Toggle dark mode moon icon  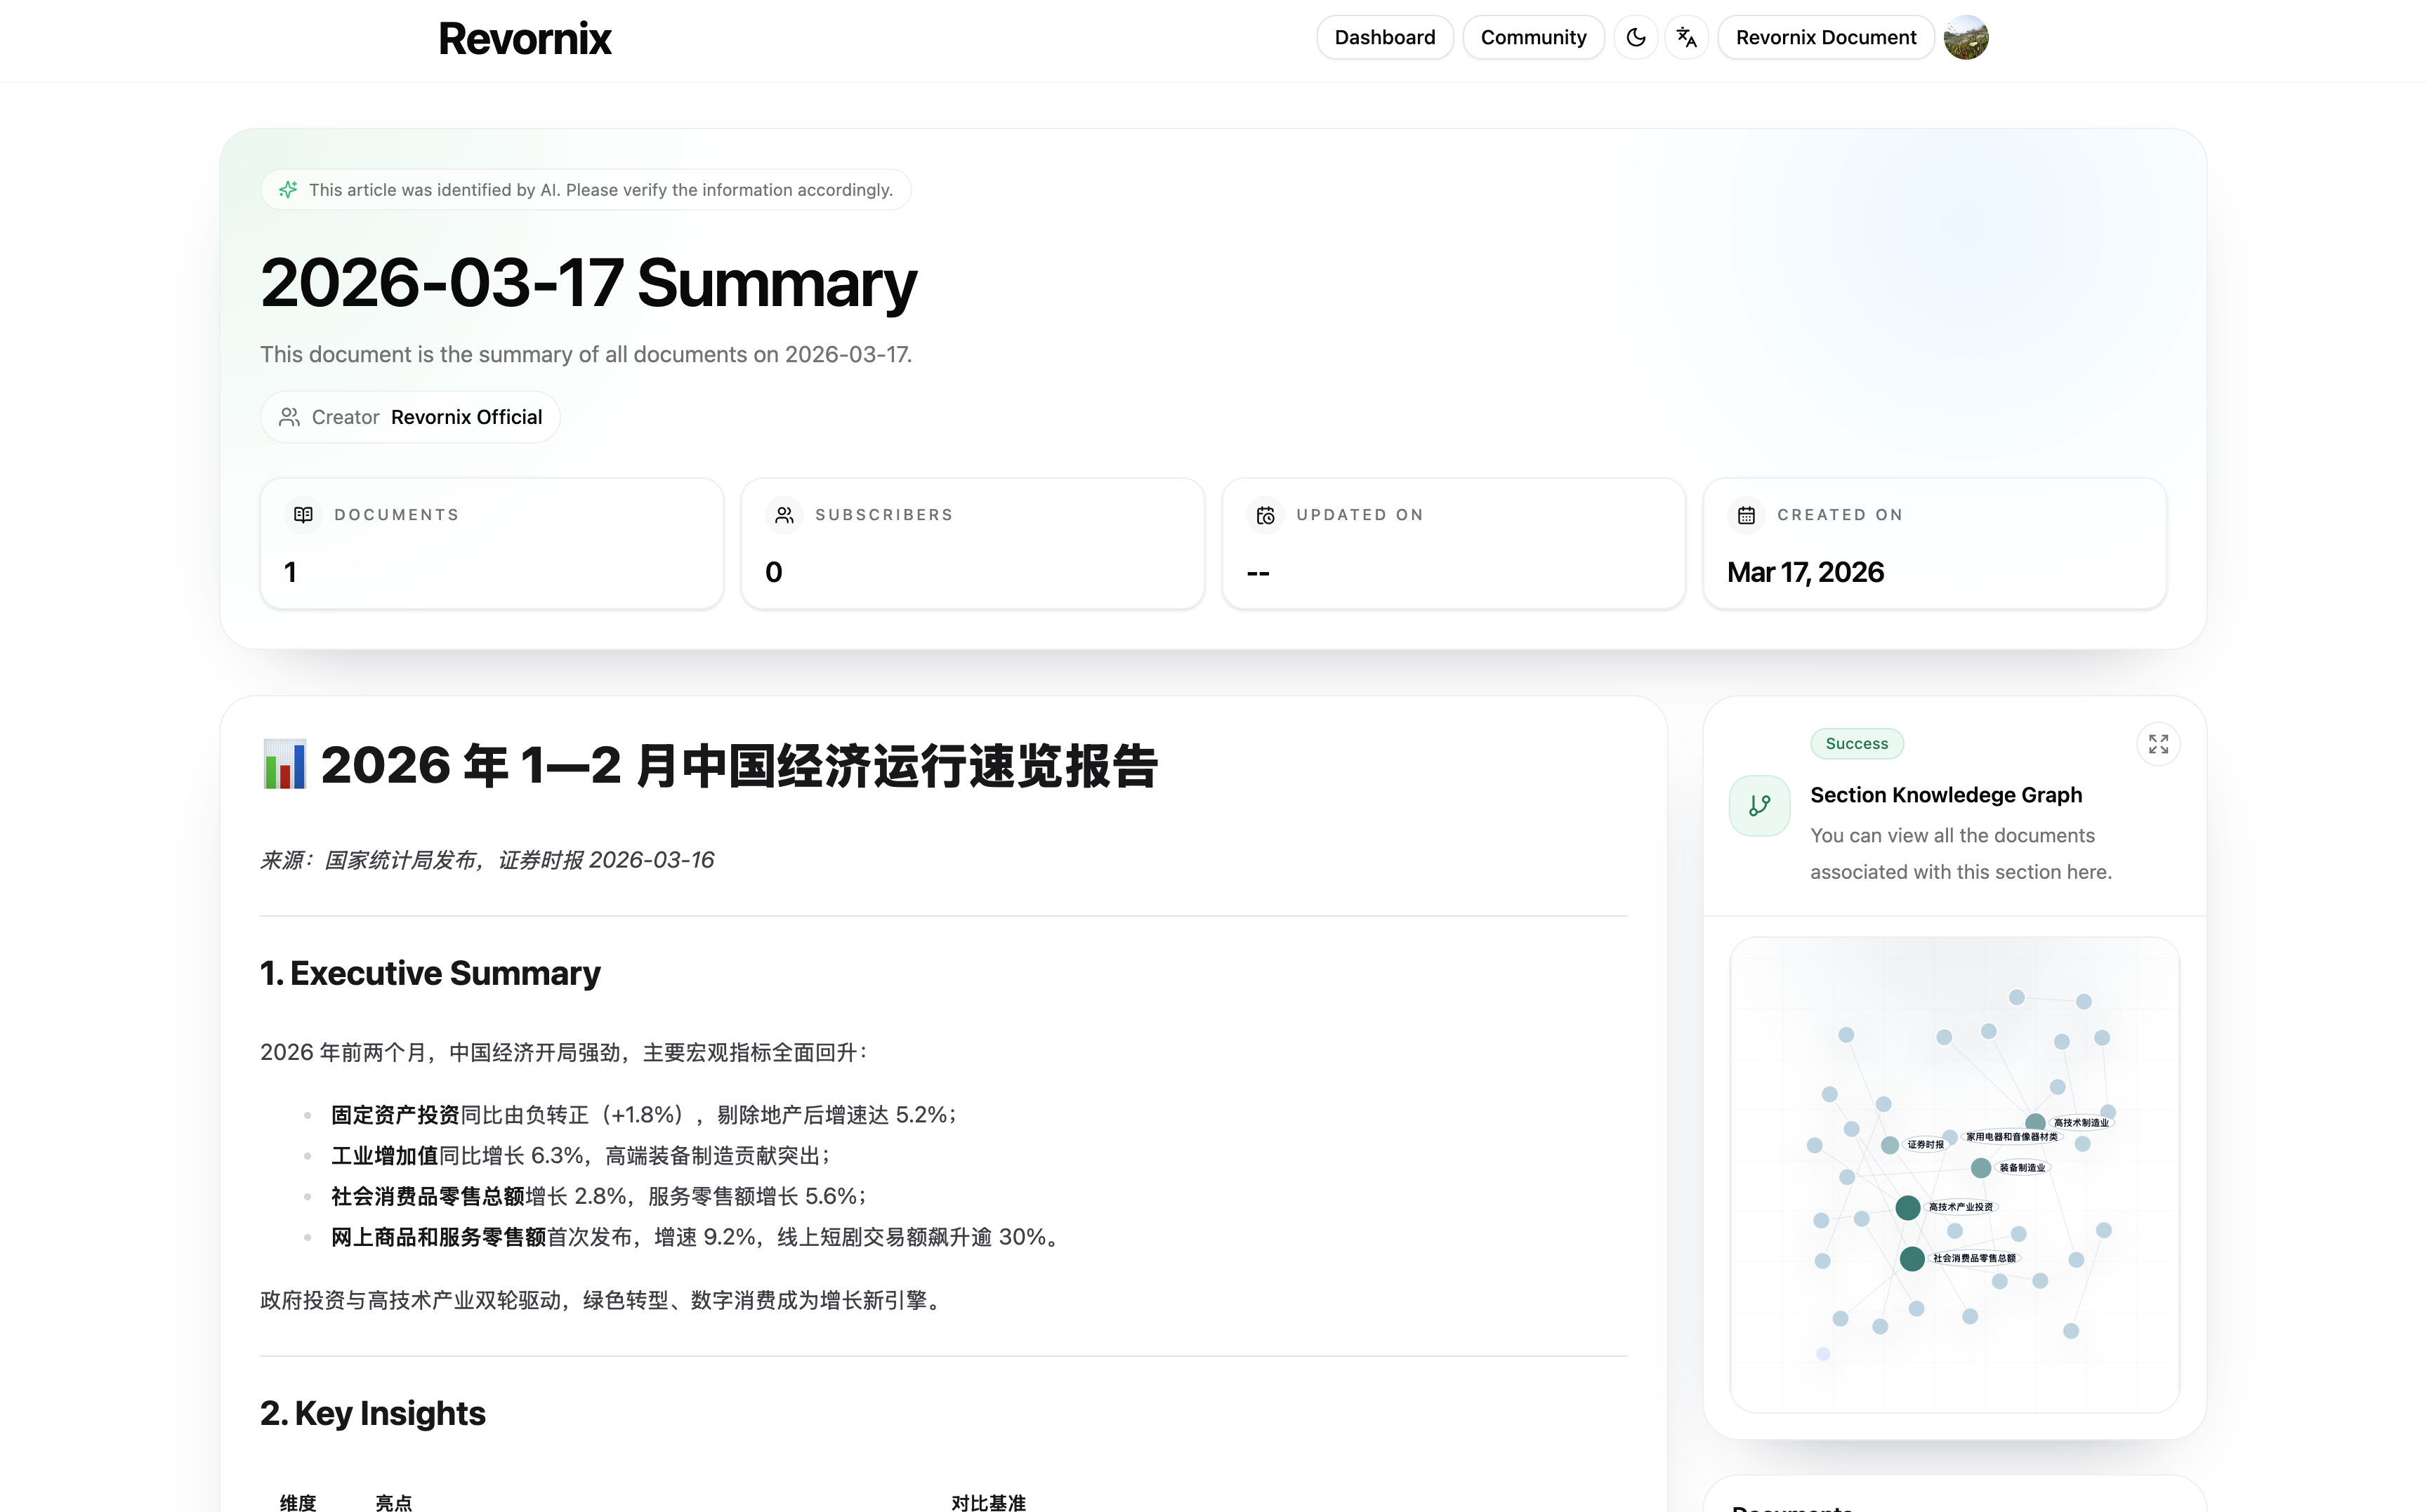click(x=1636, y=38)
